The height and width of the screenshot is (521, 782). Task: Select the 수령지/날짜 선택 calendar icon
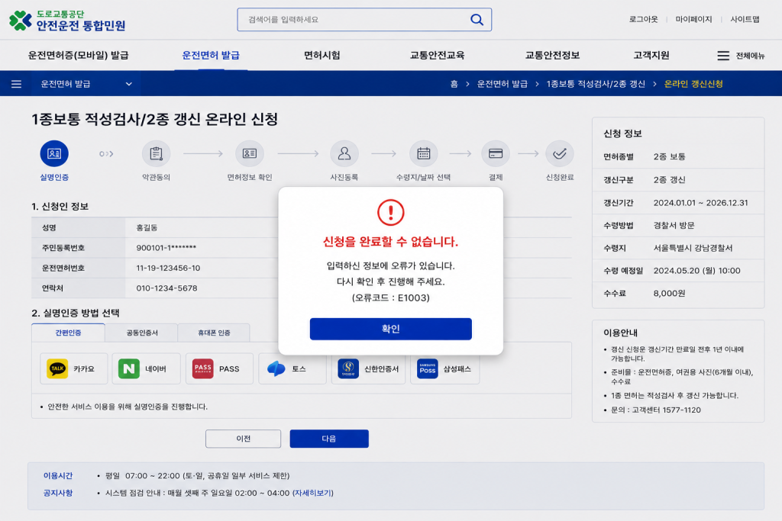click(x=423, y=153)
